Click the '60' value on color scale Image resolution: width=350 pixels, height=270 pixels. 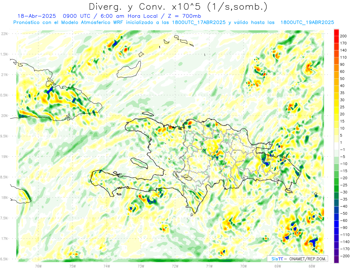point(342,72)
